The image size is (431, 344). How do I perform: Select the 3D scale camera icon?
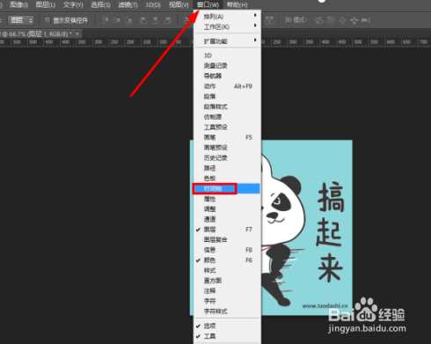pyautogui.click(x=366, y=20)
